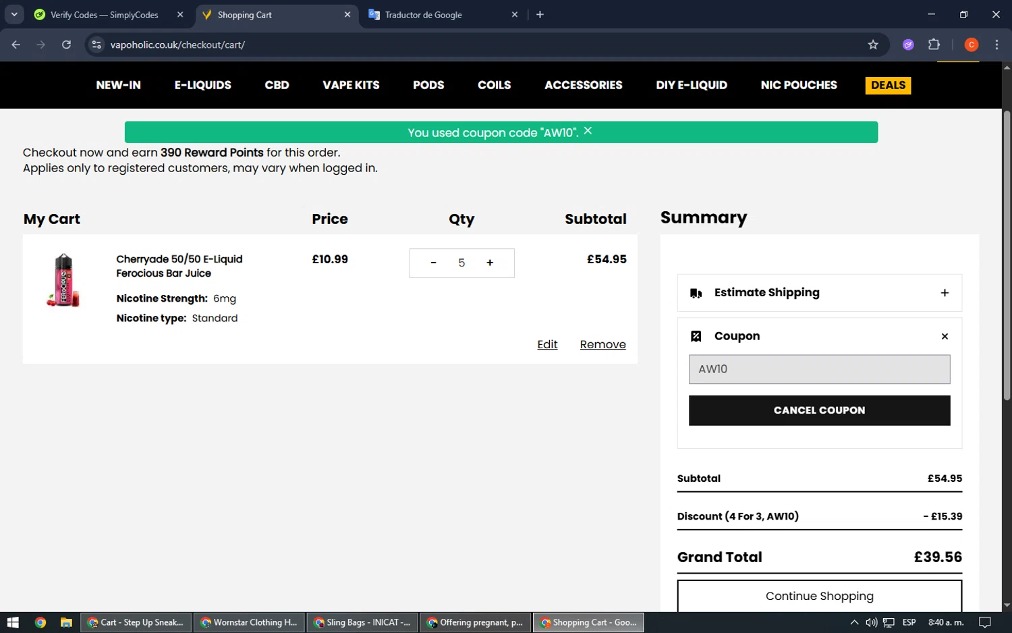The width and height of the screenshot is (1012, 633).
Task: Open Chrome's three-dot menu
Action: click(x=996, y=45)
